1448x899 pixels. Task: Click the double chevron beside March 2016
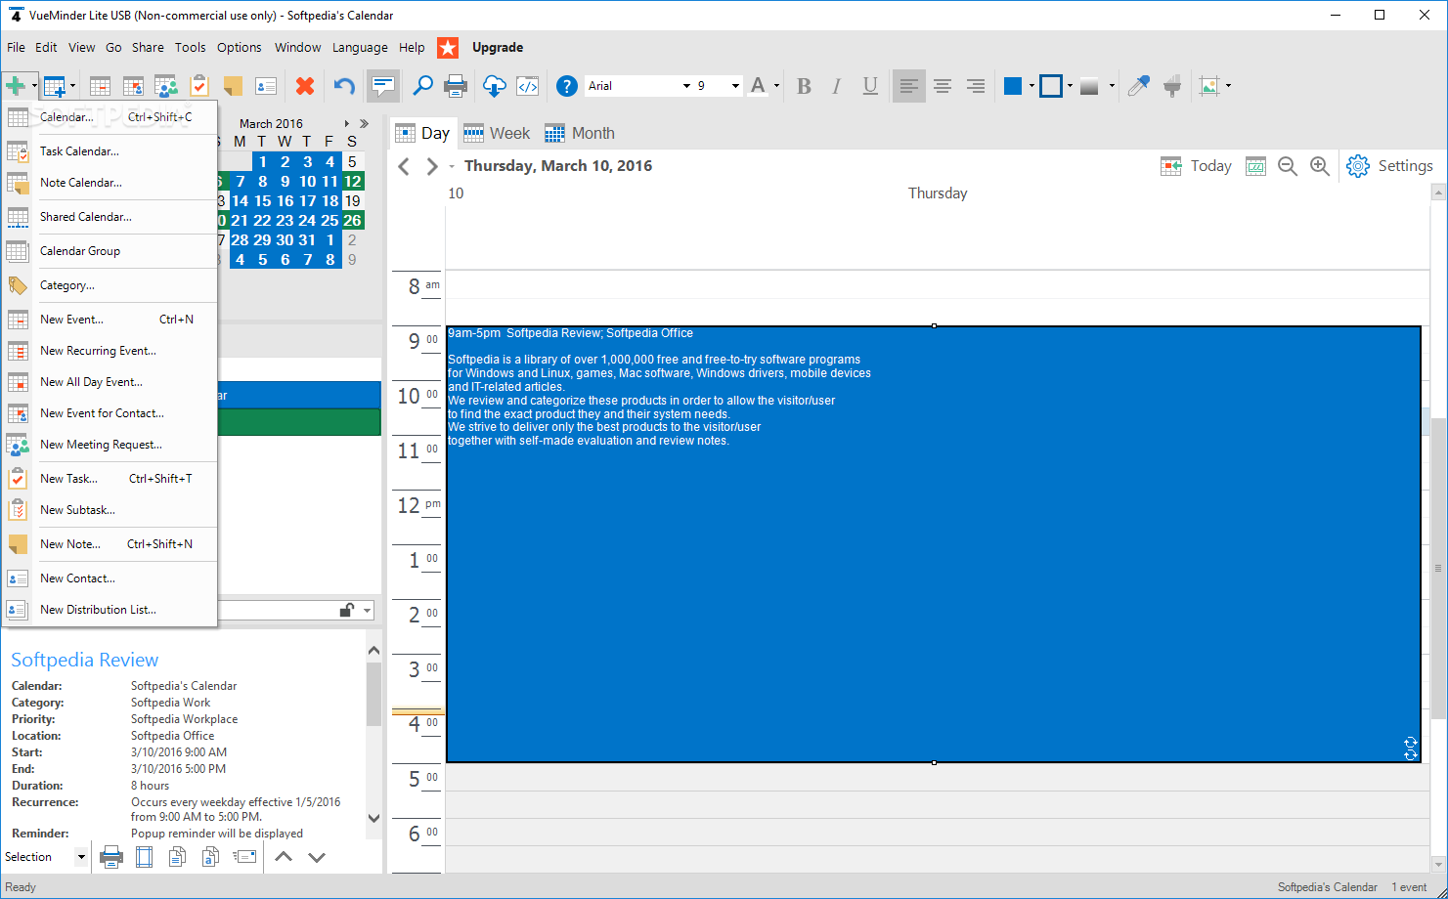[365, 124]
